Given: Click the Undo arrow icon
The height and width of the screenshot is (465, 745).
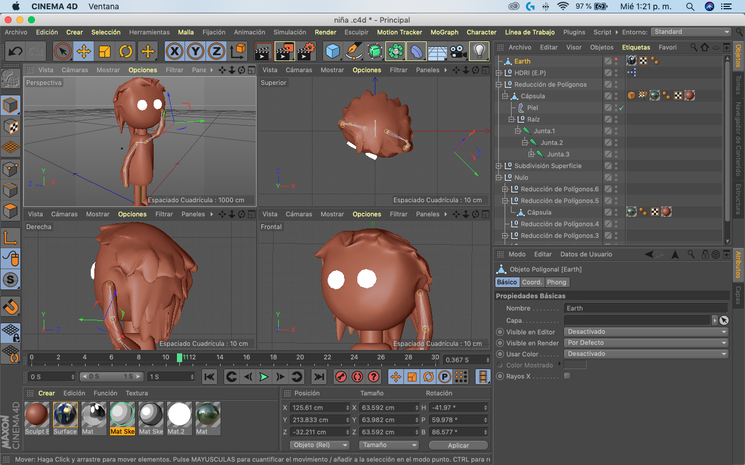Looking at the screenshot, I should pyautogui.click(x=15, y=52).
